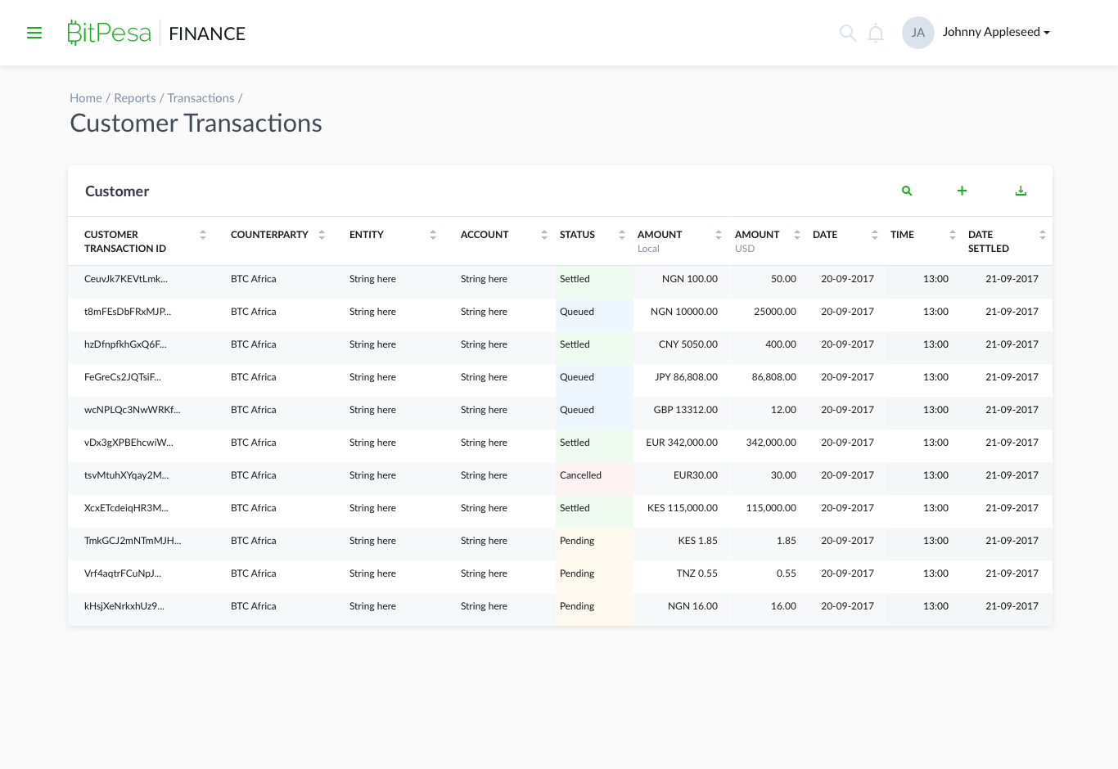Select transaction ID XcxETcdeiqHR3M...
This screenshot has width=1118, height=769.
click(127, 508)
